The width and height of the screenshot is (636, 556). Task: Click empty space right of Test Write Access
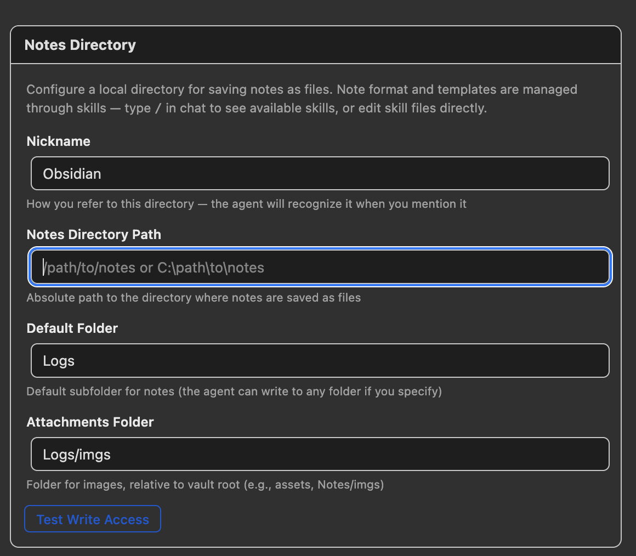[x=384, y=519]
